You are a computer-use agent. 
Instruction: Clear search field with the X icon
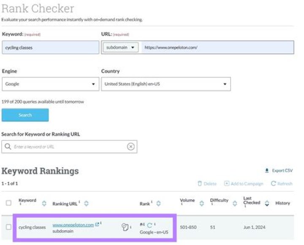point(131,147)
